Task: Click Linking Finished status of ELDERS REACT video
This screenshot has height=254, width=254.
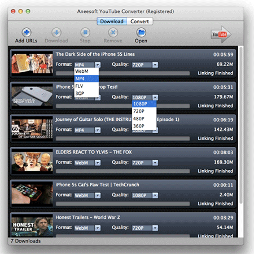Action: tap(216, 171)
